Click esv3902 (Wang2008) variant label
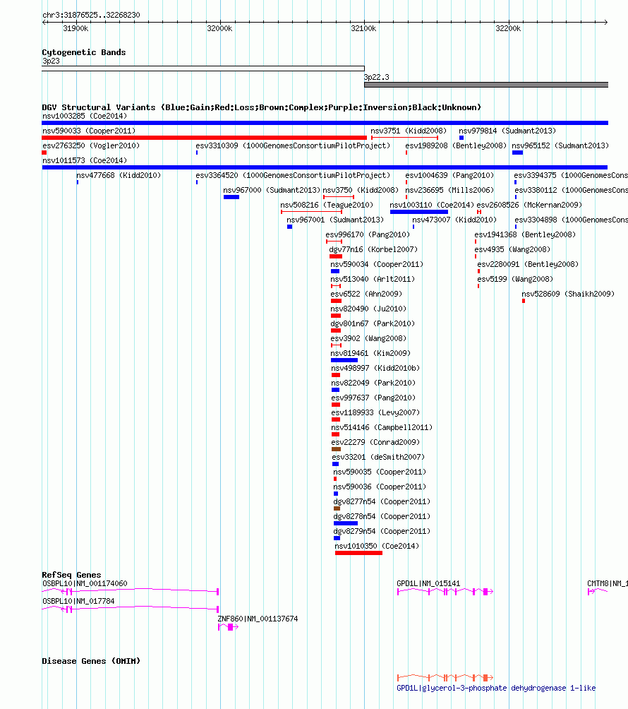This screenshot has width=628, height=709. tap(368, 339)
